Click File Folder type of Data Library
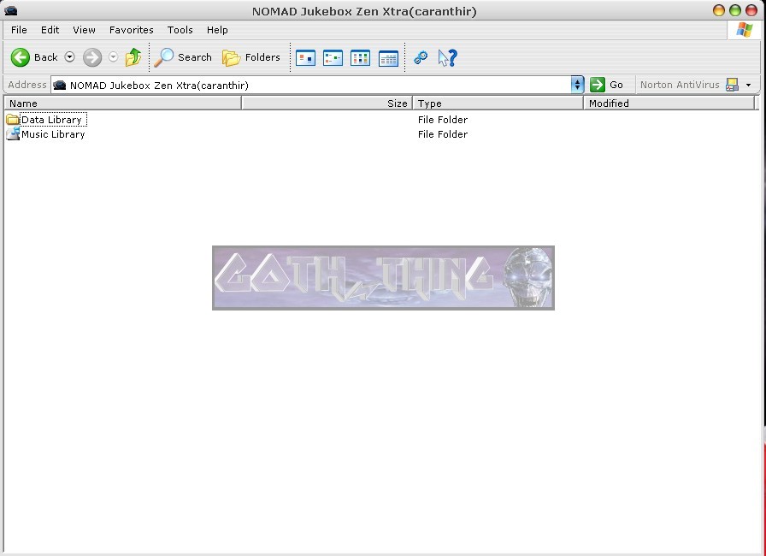Image resolution: width=766 pixels, height=556 pixels. point(443,120)
